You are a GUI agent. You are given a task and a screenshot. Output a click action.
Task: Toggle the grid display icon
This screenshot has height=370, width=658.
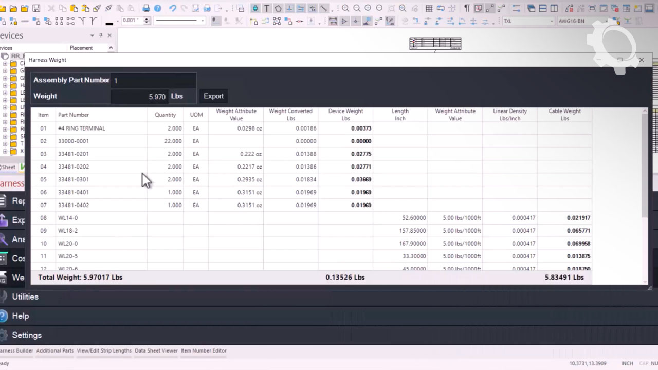[429, 8]
